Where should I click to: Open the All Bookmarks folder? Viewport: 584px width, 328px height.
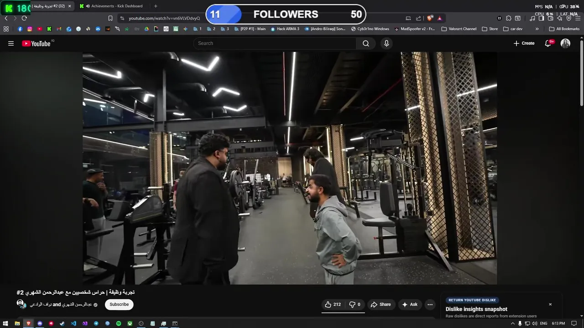[x=564, y=29]
